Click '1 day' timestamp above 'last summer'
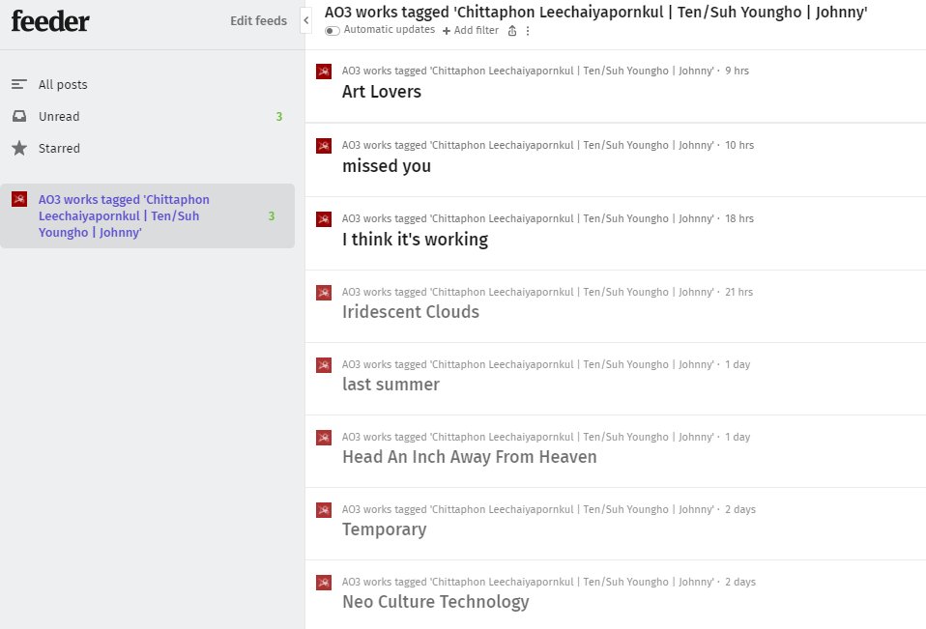The image size is (926, 629). tap(738, 364)
